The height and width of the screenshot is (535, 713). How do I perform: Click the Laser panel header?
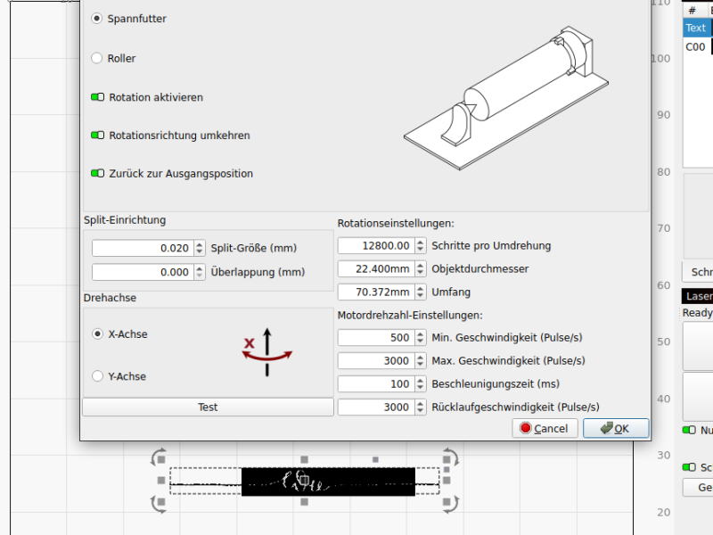pyautogui.click(x=698, y=296)
